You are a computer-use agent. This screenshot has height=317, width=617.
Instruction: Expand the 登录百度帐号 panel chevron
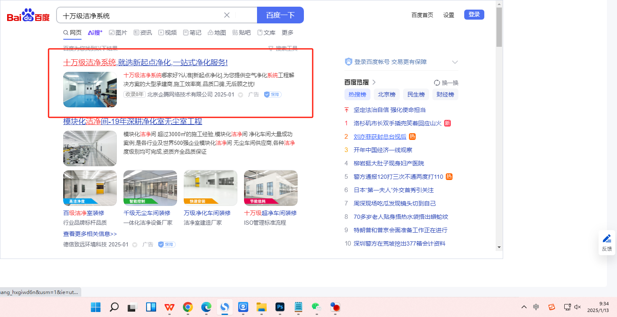point(455,62)
